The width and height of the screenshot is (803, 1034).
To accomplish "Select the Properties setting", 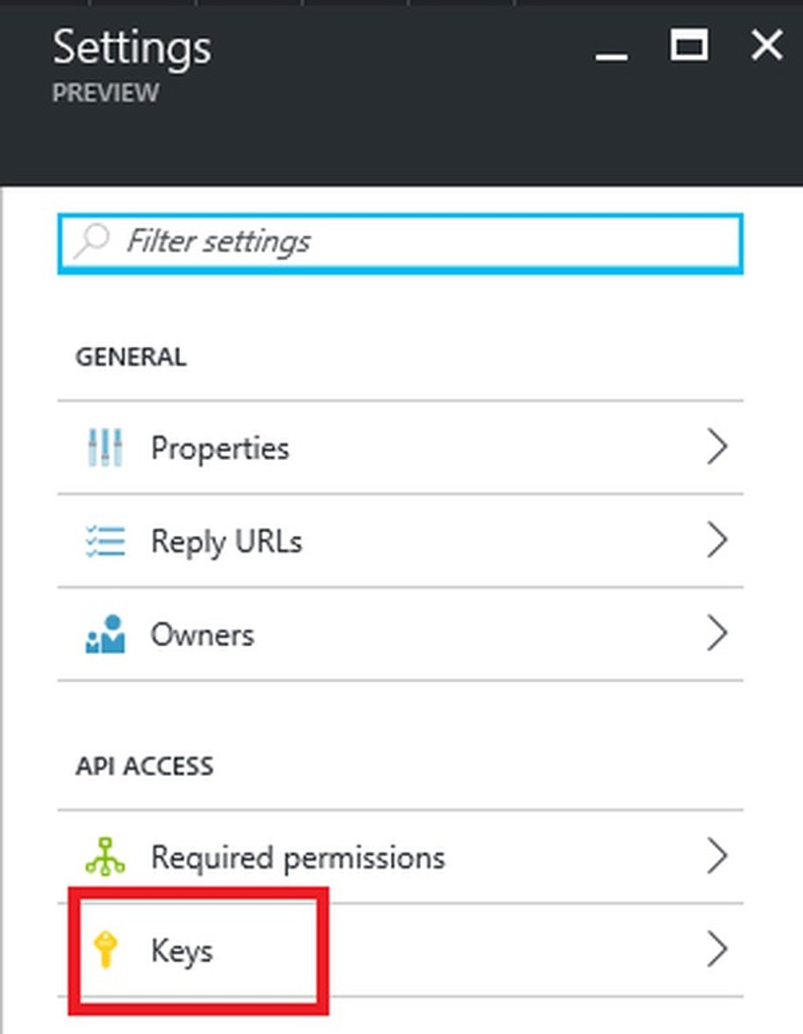I will click(220, 448).
